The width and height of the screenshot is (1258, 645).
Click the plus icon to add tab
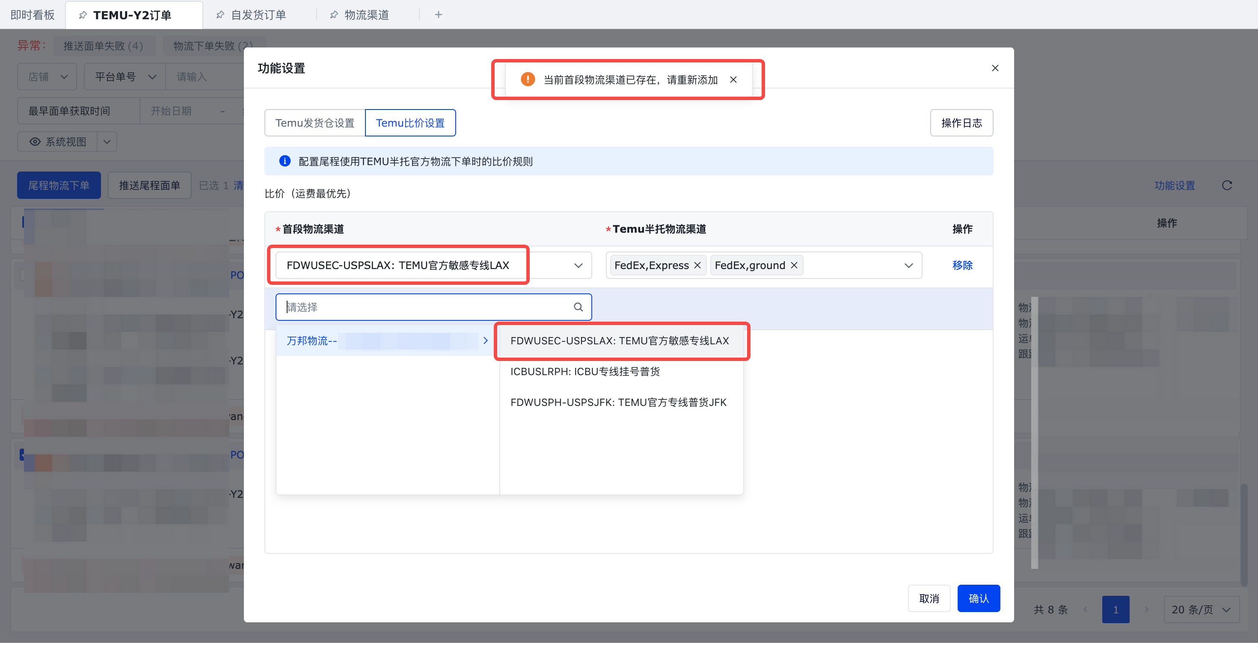[x=438, y=15]
